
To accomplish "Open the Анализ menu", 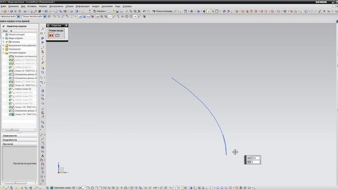I will pyautogui.click(x=96, y=6).
